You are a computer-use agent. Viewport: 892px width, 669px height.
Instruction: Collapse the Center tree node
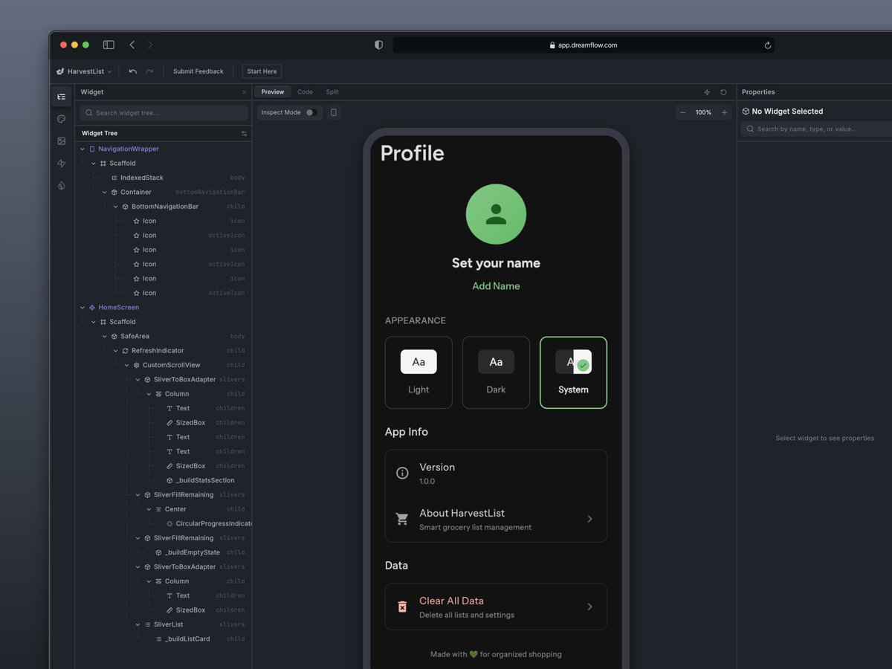(x=149, y=509)
